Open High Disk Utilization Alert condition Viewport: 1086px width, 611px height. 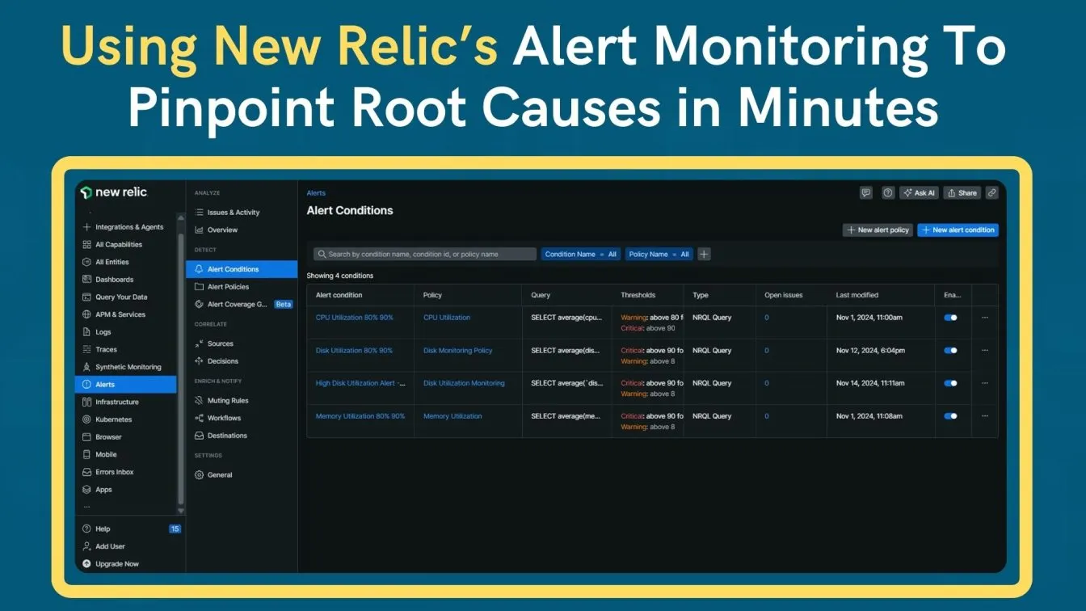pyautogui.click(x=360, y=383)
